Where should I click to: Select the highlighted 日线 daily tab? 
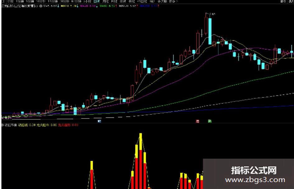[96, 1]
